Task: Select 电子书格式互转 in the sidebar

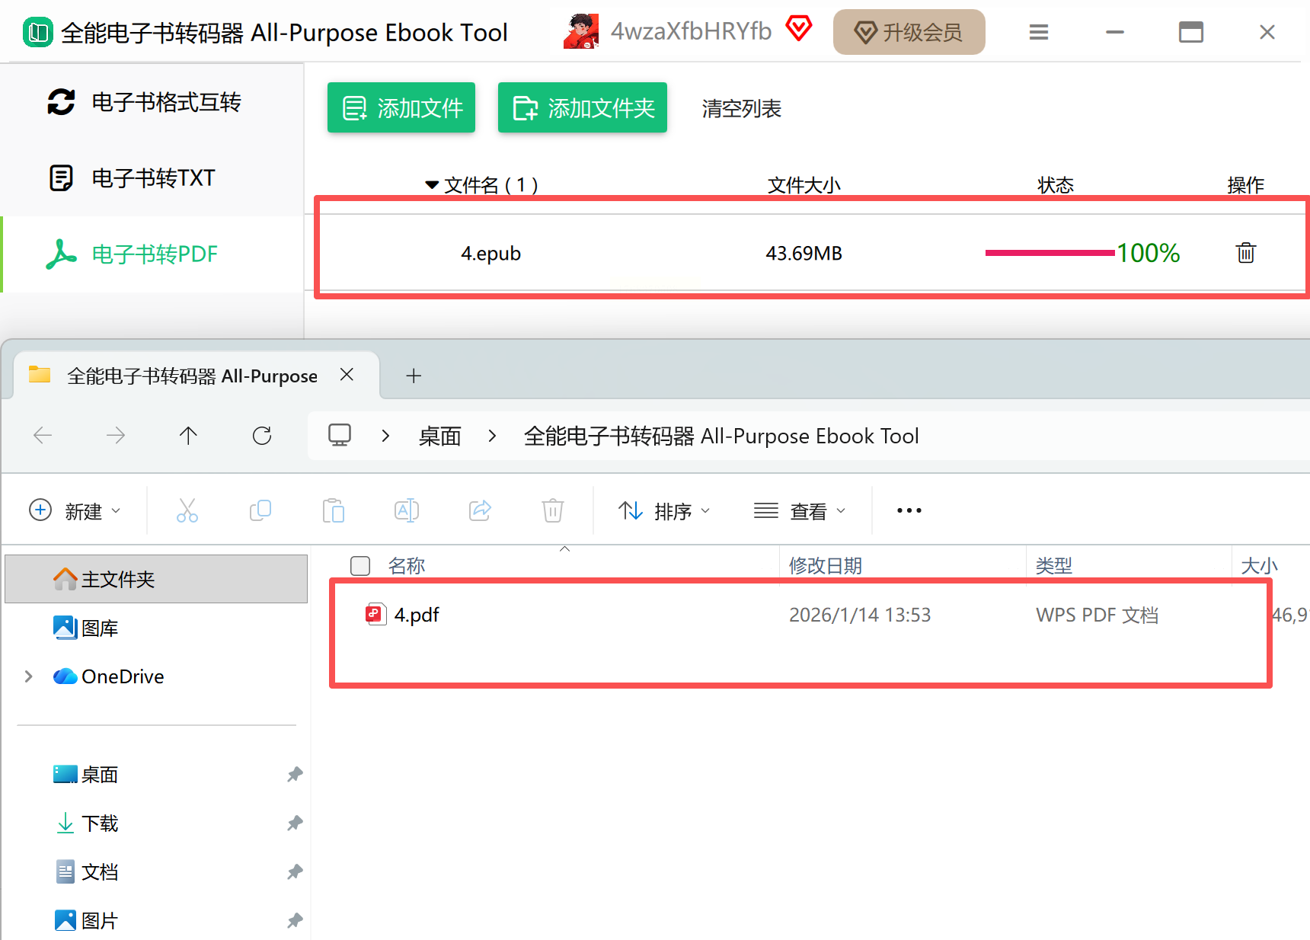Action: (152, 102)
